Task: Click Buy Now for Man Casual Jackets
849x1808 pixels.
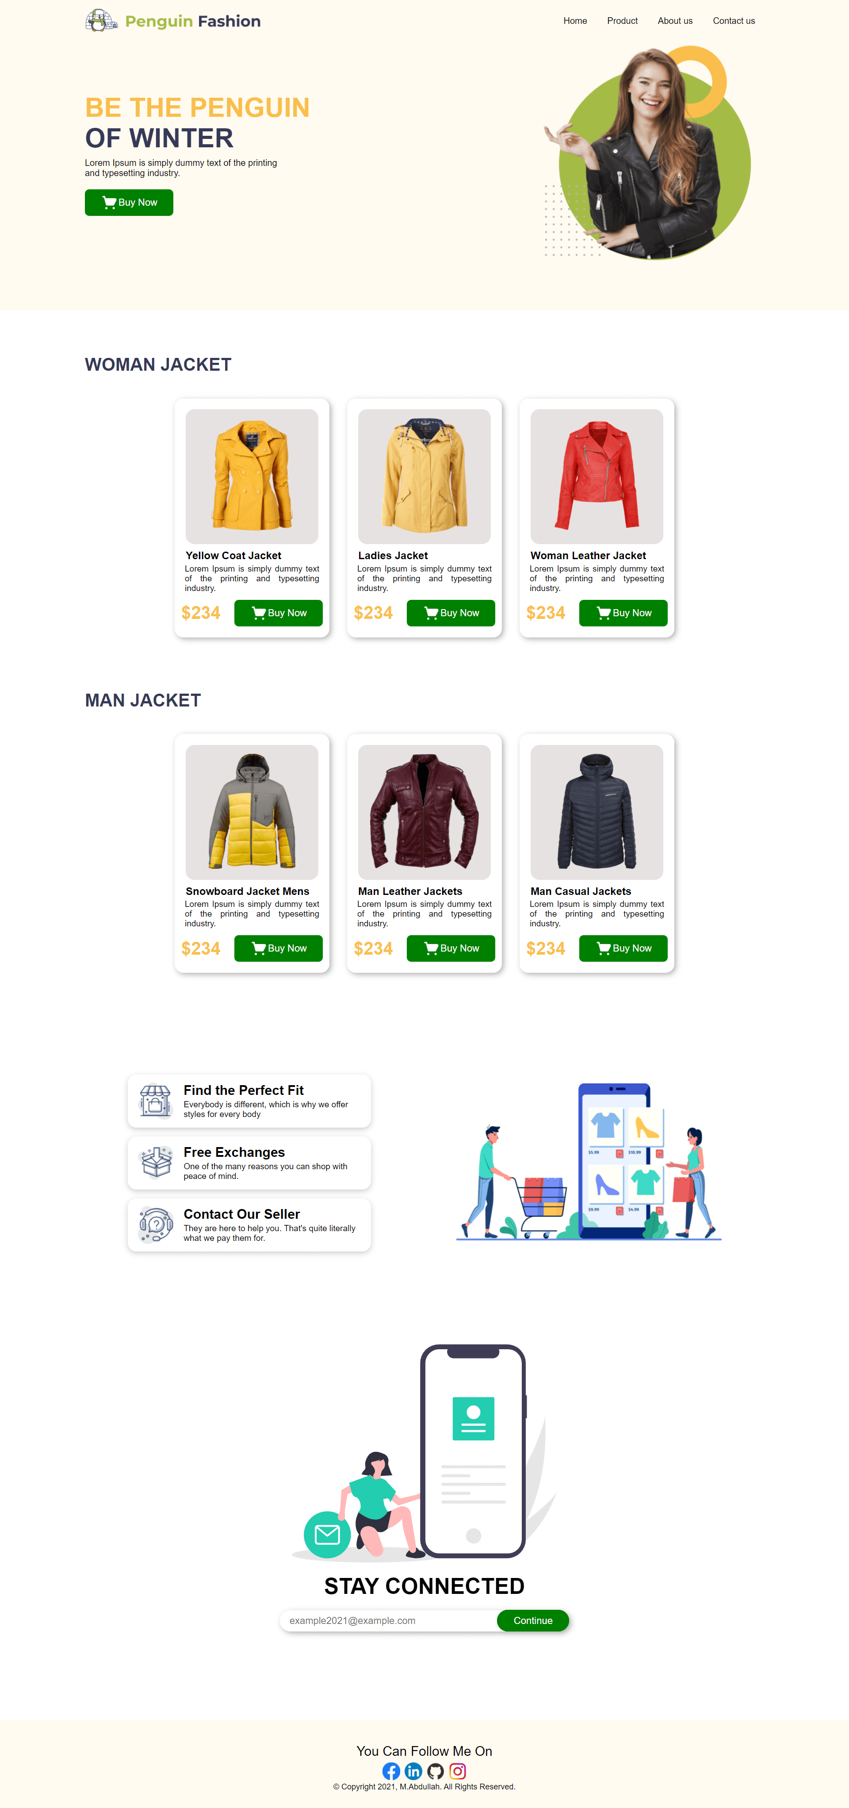Action: point(623,948)
